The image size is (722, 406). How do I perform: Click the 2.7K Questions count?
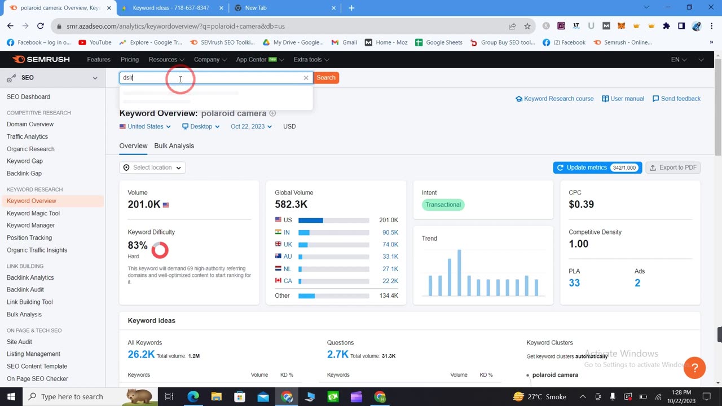coord(338,354)
